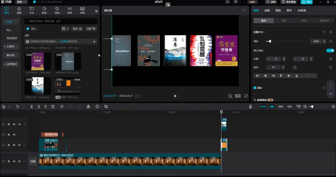The image size is (336, 177).
Task: Play the preview video
Action: point(175,96)
